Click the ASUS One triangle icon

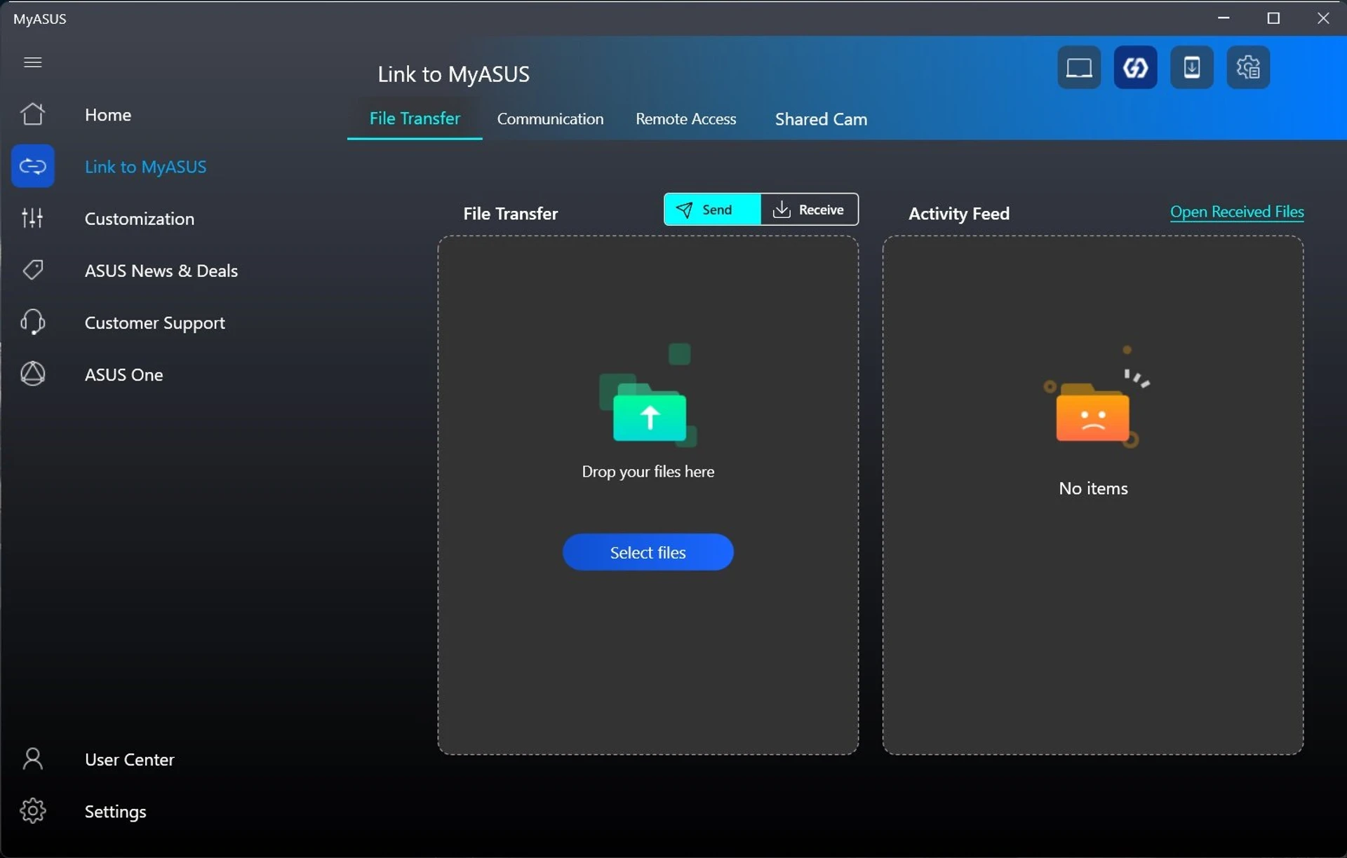32,374
